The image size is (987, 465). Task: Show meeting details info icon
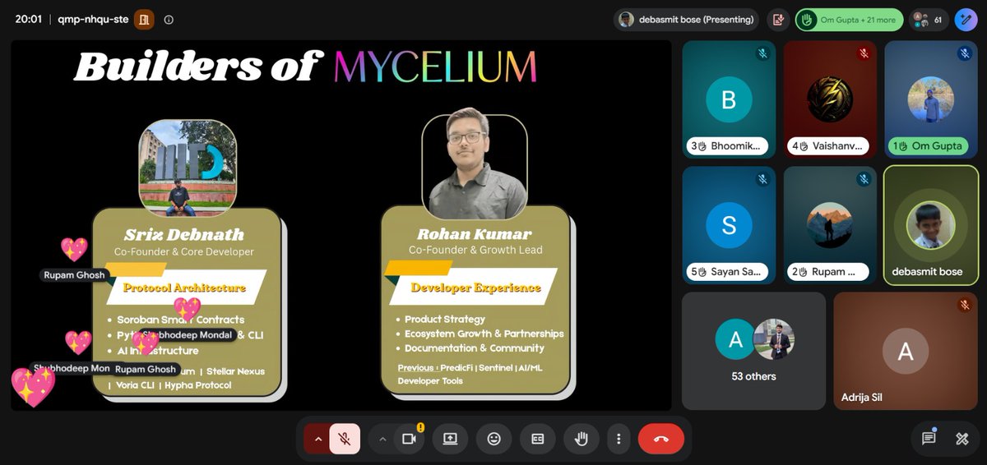(169, 19)
